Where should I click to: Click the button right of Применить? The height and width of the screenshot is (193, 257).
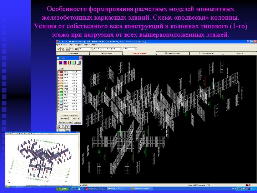[76, 119]
